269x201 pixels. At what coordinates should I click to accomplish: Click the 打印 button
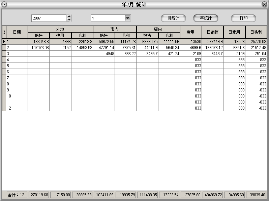(243, 18)
